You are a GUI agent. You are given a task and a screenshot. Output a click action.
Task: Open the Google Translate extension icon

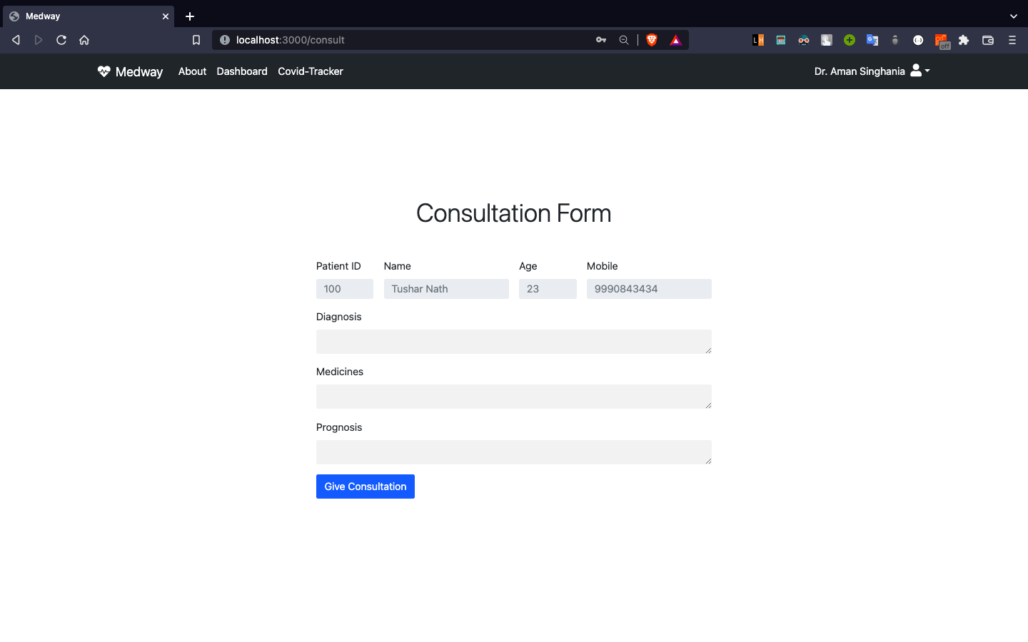(x=872, y=40)
